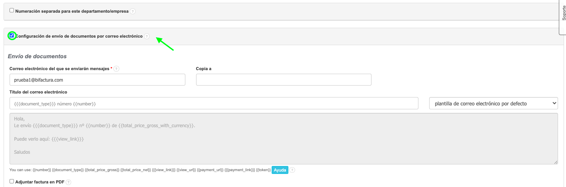Viewport: 566px width, 187px height.
Task: Open help icon next to Adjuntar factura en PDF
Action: click(x=68, y=182)
